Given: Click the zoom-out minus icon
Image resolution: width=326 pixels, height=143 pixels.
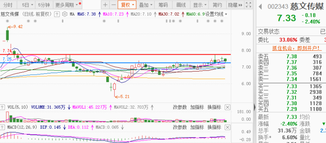Looking at the screenshot, I should [x=113, y=5].
